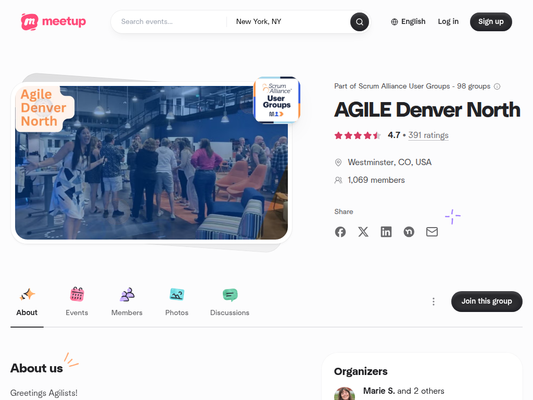The width and height of the screenshot is (533, 400).
Task: Share the group on LinkedIn
Action: pyautogui.click(x=386, y=232)
